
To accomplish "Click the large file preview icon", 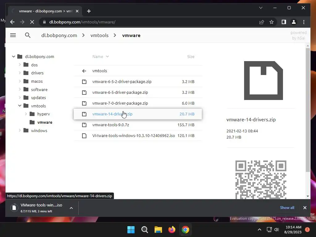I will [x=264, y=81].
